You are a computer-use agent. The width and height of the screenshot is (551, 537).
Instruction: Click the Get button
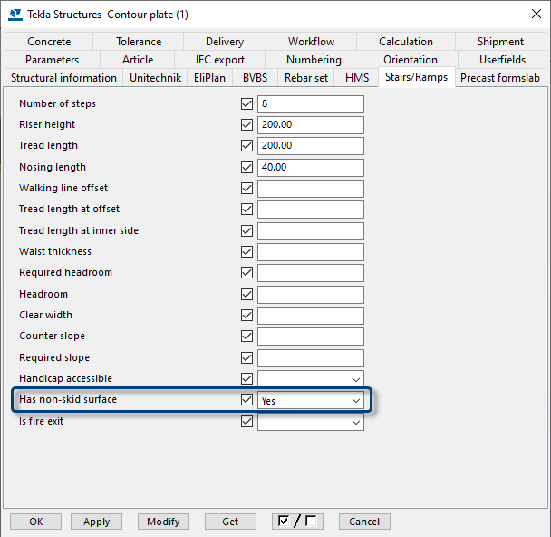(x=230, y=522)
